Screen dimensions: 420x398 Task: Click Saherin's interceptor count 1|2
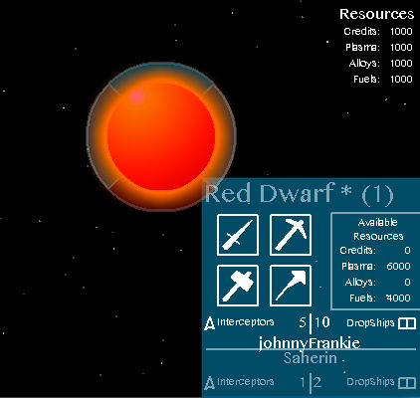point(311,382)
